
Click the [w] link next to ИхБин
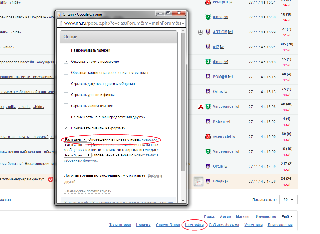tap(228, 122)
